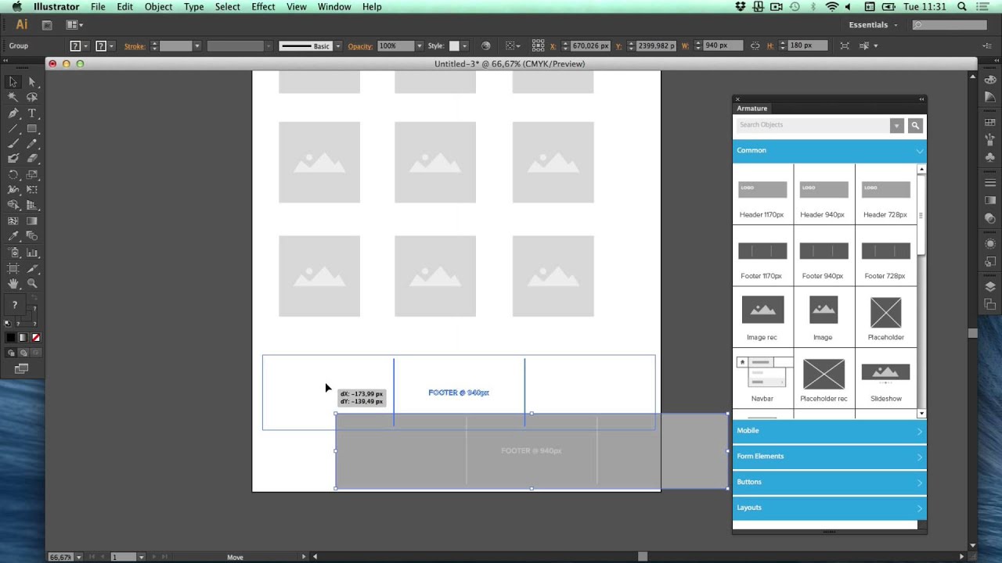The height and width of the screenshot is (563, 1002).
Task: Pick the Magic Wand tool
Action: point(13,97)
